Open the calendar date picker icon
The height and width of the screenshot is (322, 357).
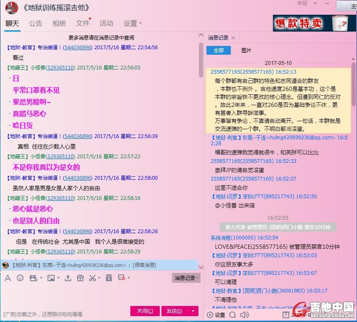click(x=286, y=315)
